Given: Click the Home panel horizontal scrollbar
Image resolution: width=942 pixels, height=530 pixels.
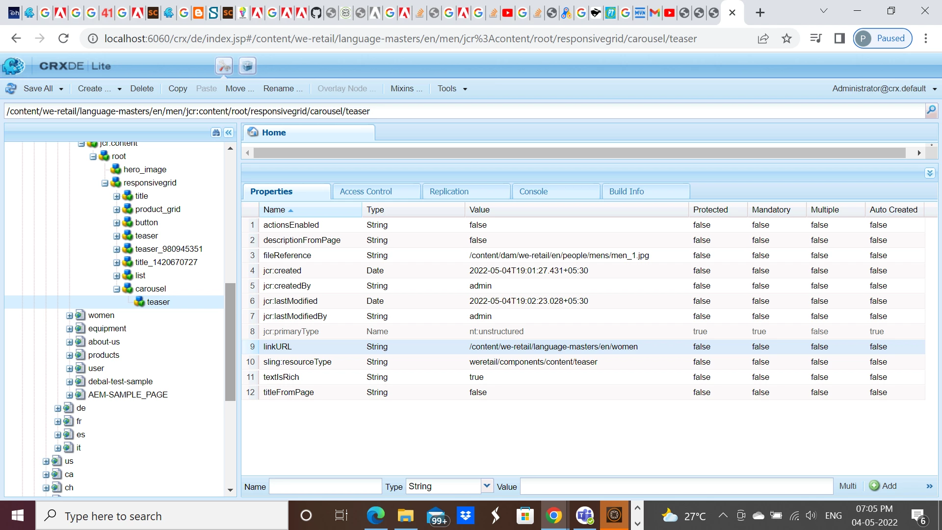Looking at the screenshot, I should (x=579, y=153).
